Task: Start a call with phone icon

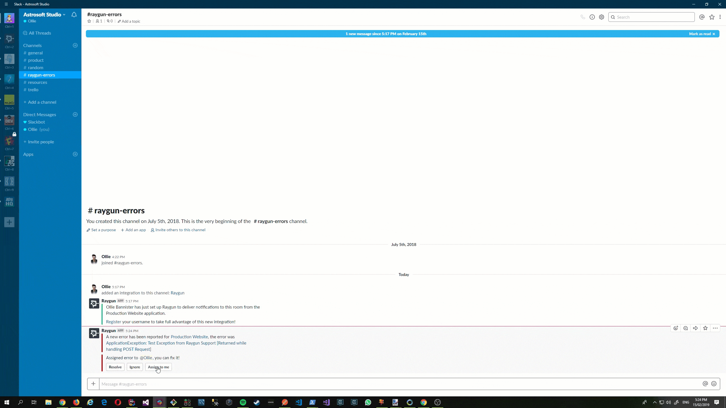Action: click(583, 17)
